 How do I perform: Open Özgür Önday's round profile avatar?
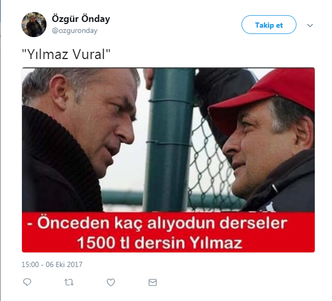pyautogui.click(x=34, y=25)
